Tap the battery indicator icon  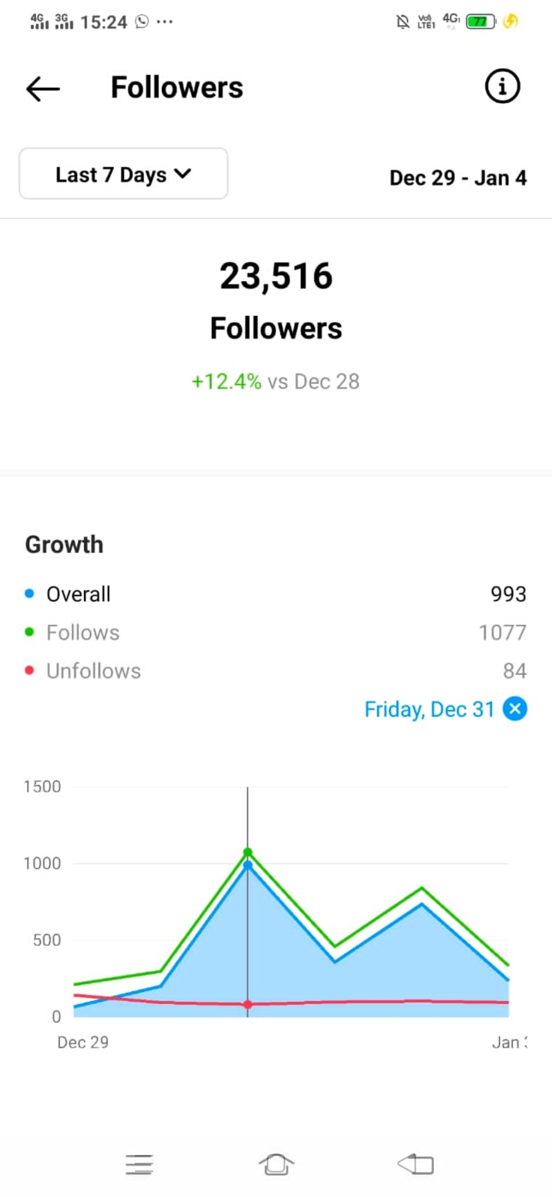coord(480,21)
